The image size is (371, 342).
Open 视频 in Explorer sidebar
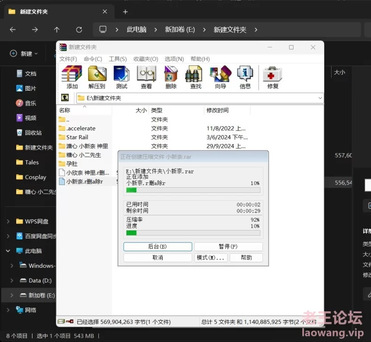(26, 118)
